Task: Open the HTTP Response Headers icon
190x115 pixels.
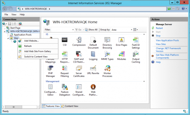Action: (65, 57)
